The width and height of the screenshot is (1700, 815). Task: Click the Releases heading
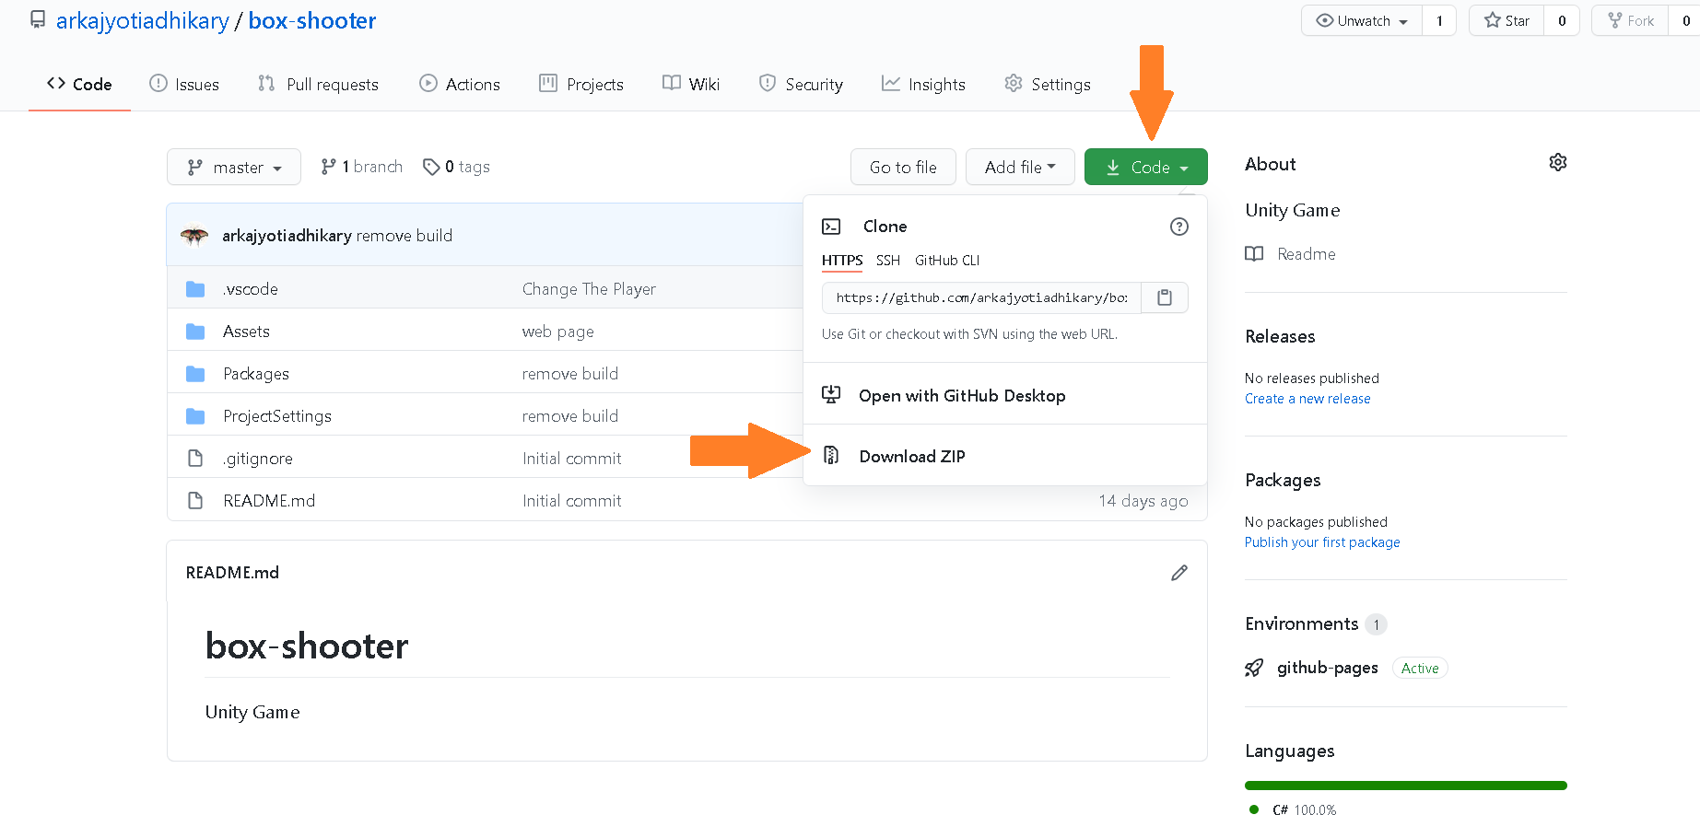1280,336
